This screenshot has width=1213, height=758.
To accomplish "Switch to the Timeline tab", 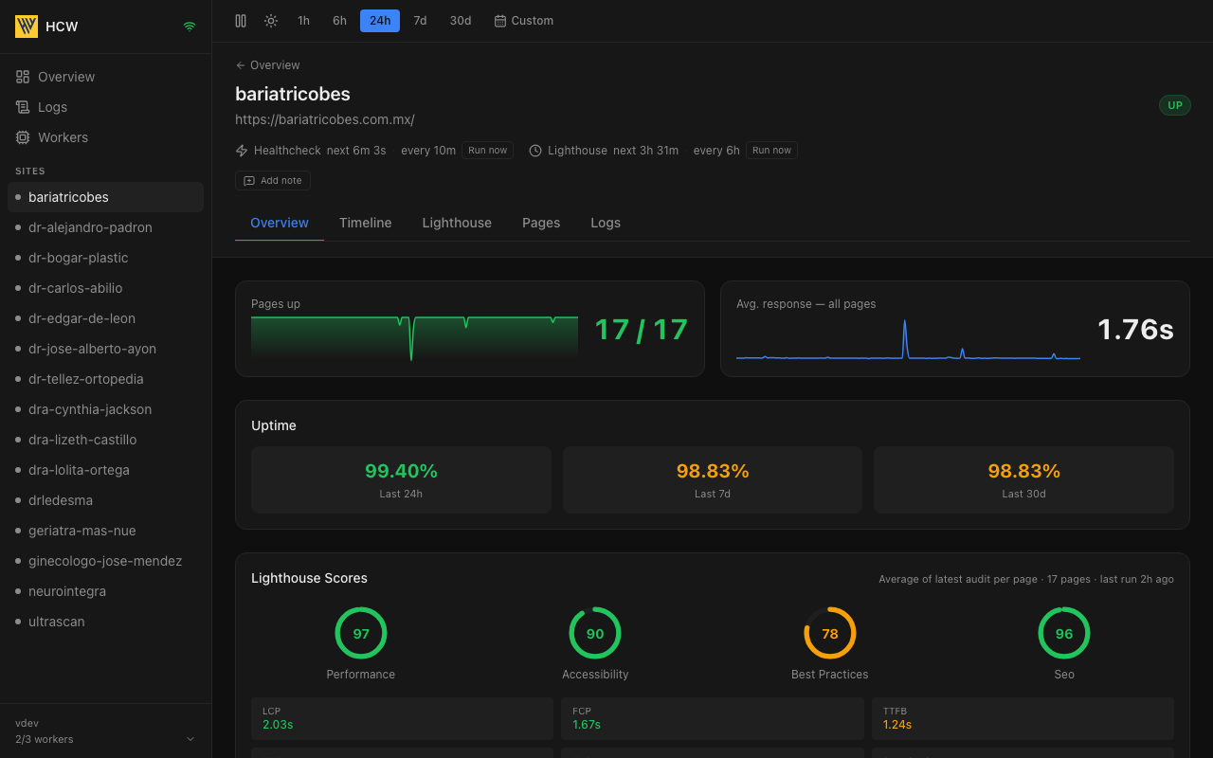I will pos(366,223).
